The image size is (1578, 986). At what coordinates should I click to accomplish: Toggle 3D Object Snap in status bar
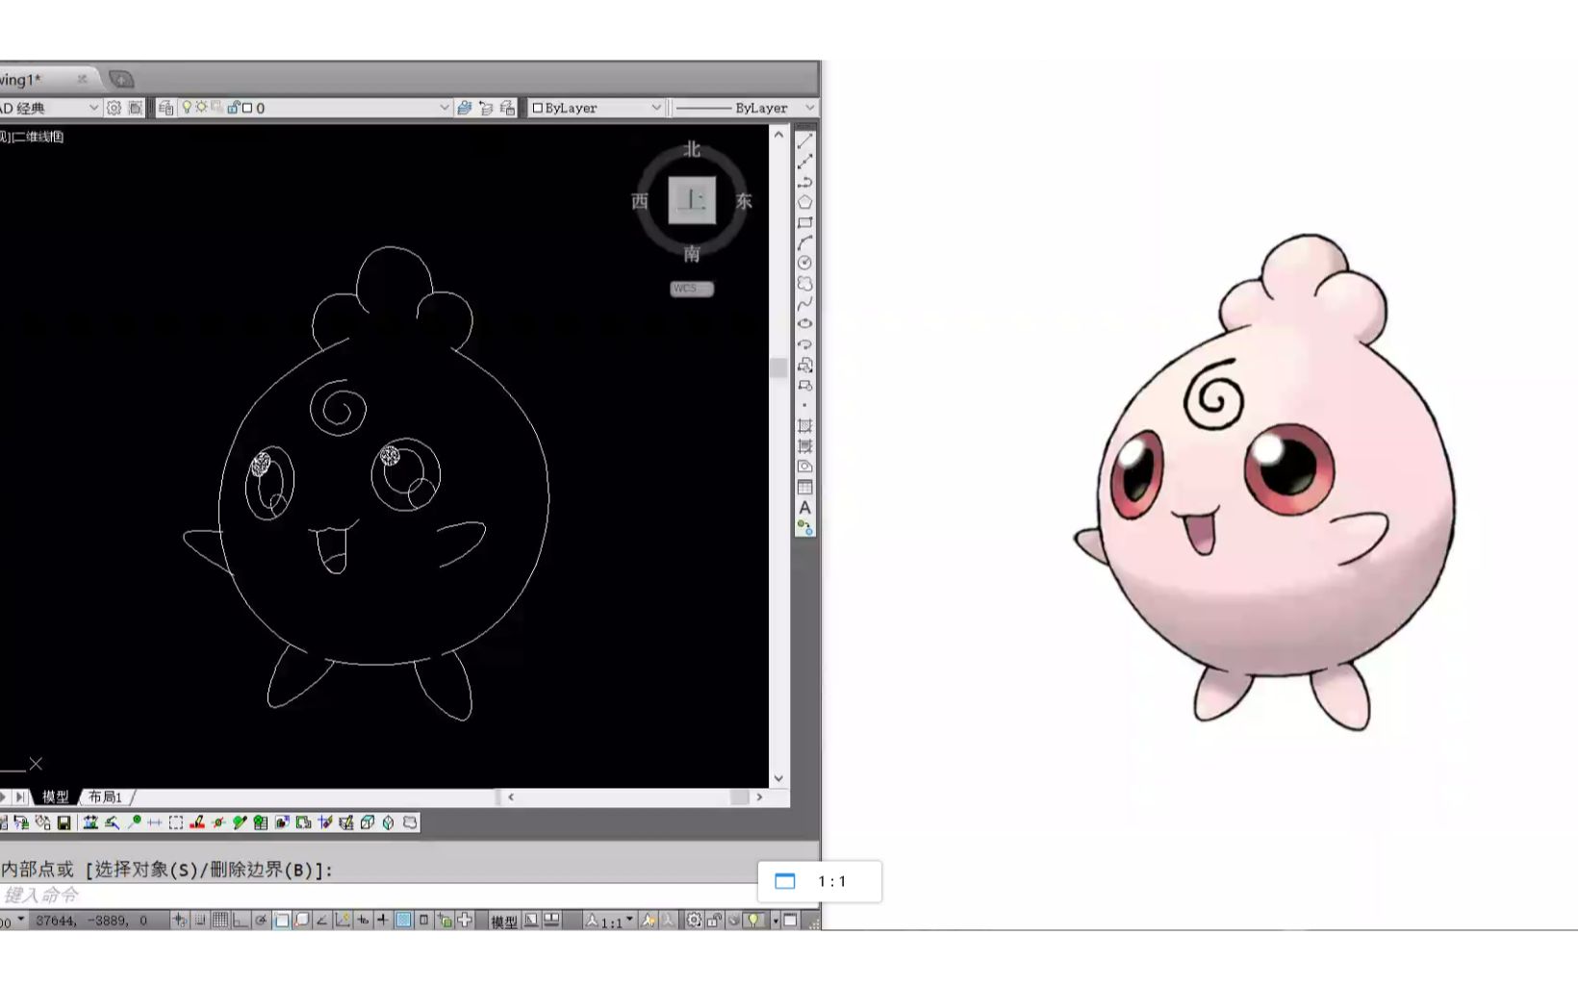click(302, 921)
